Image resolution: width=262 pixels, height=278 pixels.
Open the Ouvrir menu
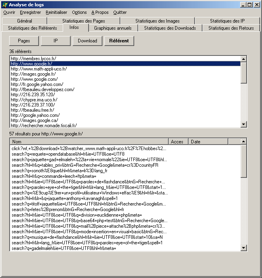[9, 12]
